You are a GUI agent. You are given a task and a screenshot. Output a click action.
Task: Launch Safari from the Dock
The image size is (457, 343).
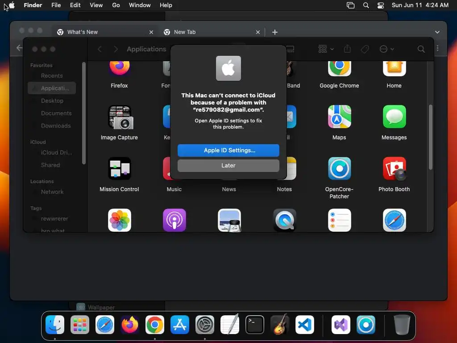104,325
